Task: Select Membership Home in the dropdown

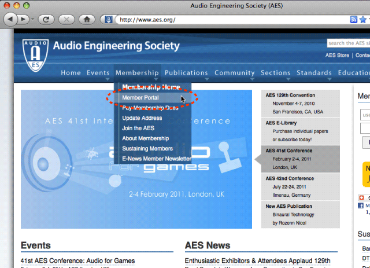Action: click(x=151, y=87)
